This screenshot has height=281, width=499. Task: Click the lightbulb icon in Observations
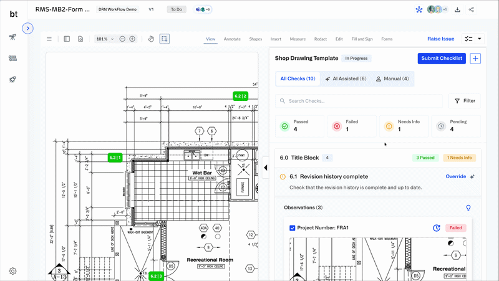[468, 207]
